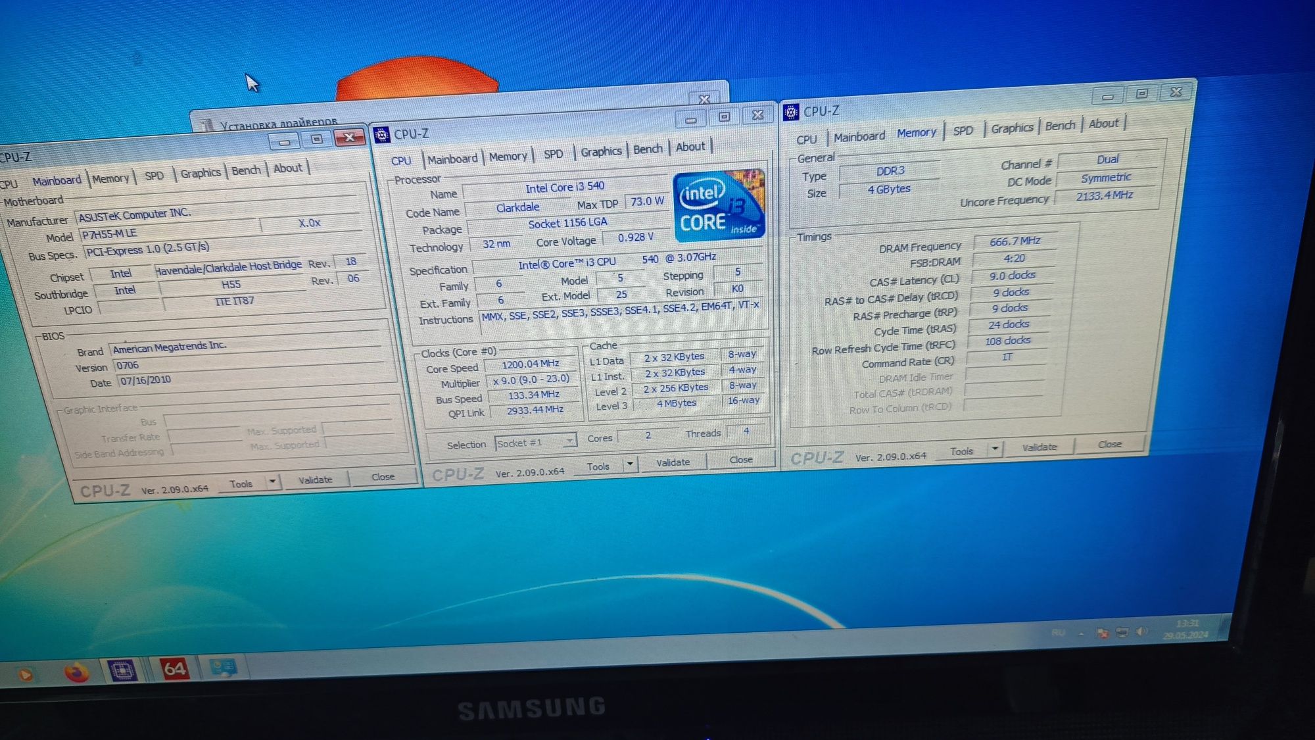Expand Tools dropdown arrow in left CPU-Z window
1315x740 pixels.
pyautogui.click(x=272, y=481)
